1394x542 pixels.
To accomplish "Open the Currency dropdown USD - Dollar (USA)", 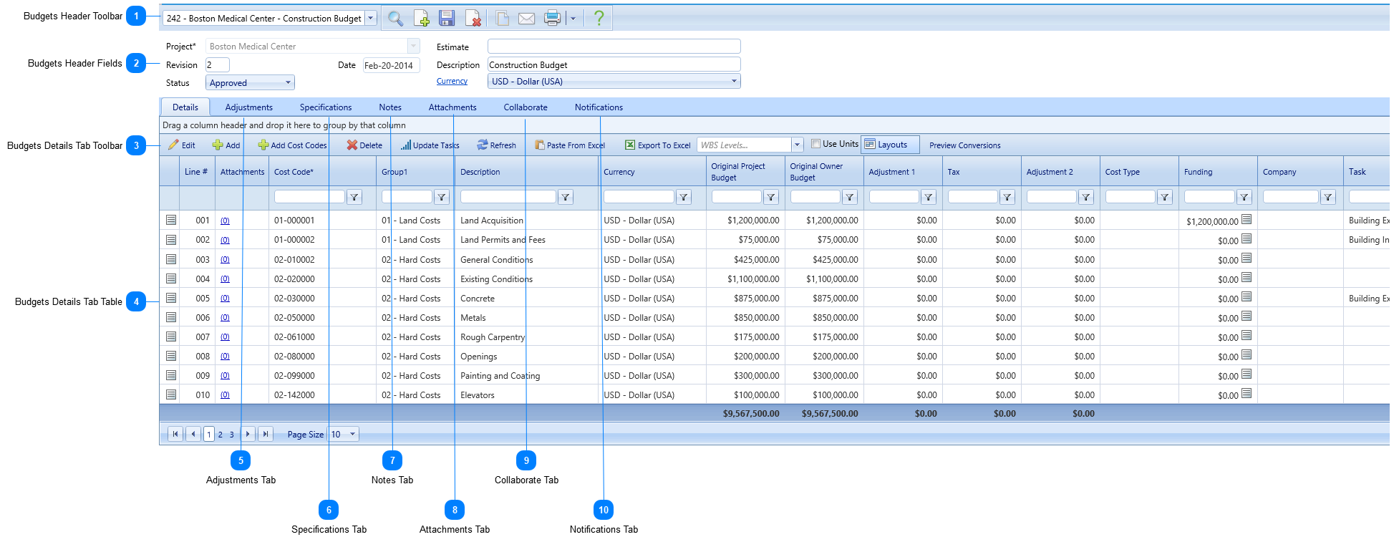I will tap(734, 81).
